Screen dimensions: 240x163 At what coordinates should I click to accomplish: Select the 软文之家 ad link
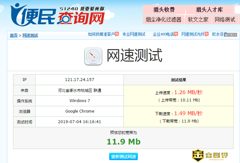tap(198, 20)
